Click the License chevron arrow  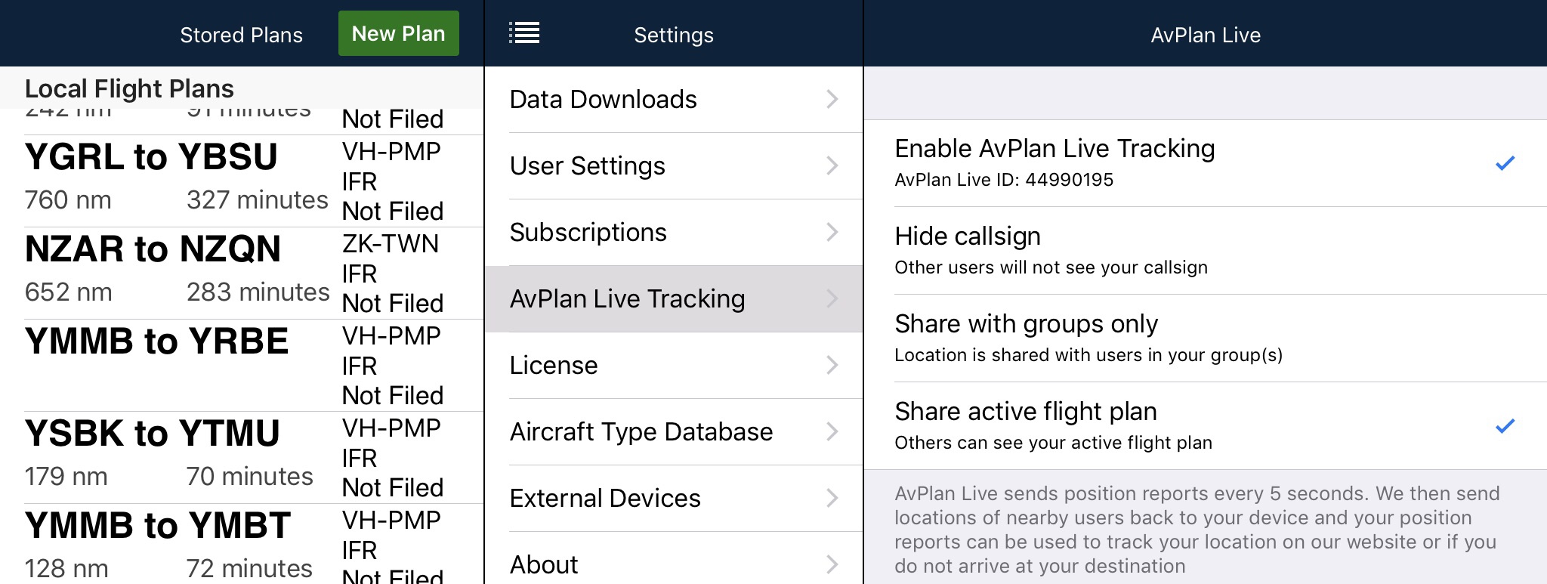coord(832,365)
